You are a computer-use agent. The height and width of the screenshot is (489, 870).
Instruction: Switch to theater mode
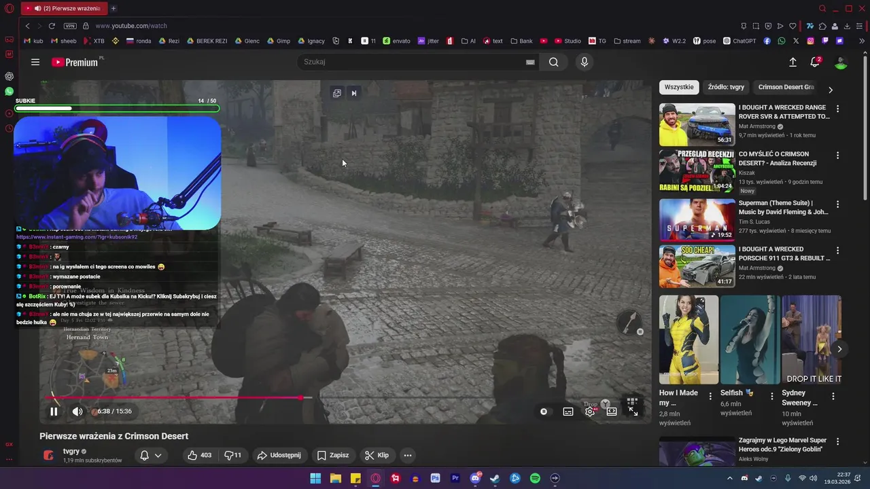[612, 412]
